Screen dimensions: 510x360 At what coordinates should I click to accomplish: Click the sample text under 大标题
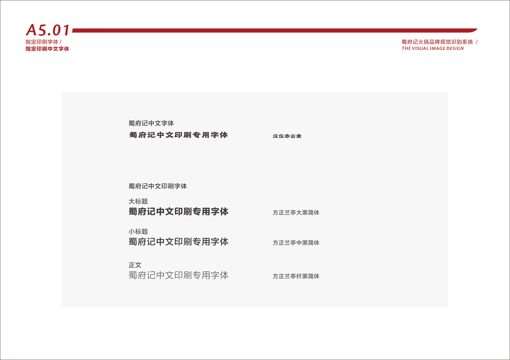click(x=178, y=212)
